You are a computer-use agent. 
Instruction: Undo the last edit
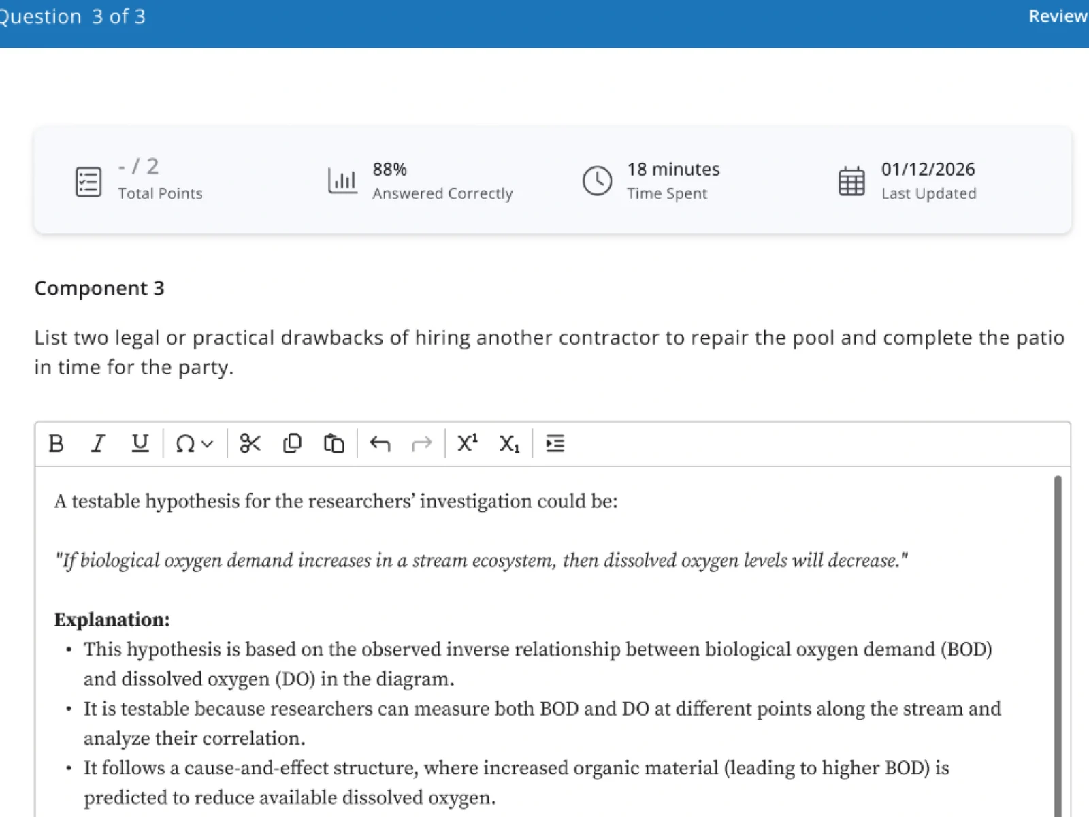(380, 444)
